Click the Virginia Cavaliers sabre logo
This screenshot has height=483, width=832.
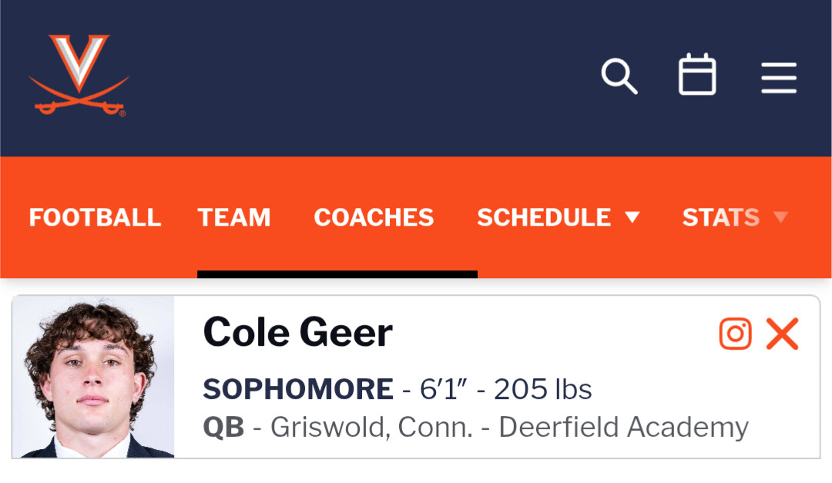coord(79,75)
